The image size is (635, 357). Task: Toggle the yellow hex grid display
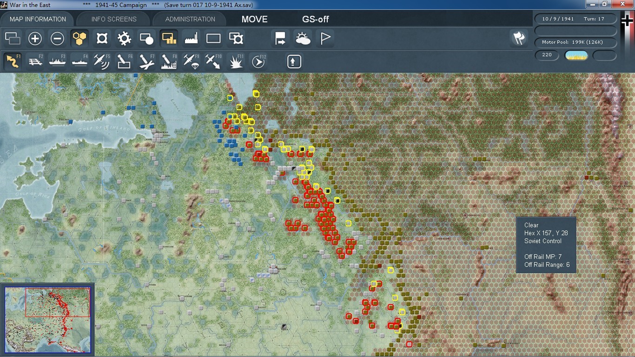coord(79,38)
